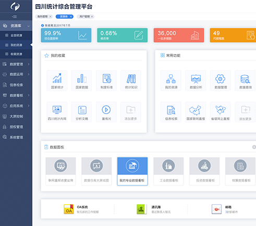Click the info icon beside 数据截至2017年7月
The image size is (256, 226).
(x=42, y=26)
